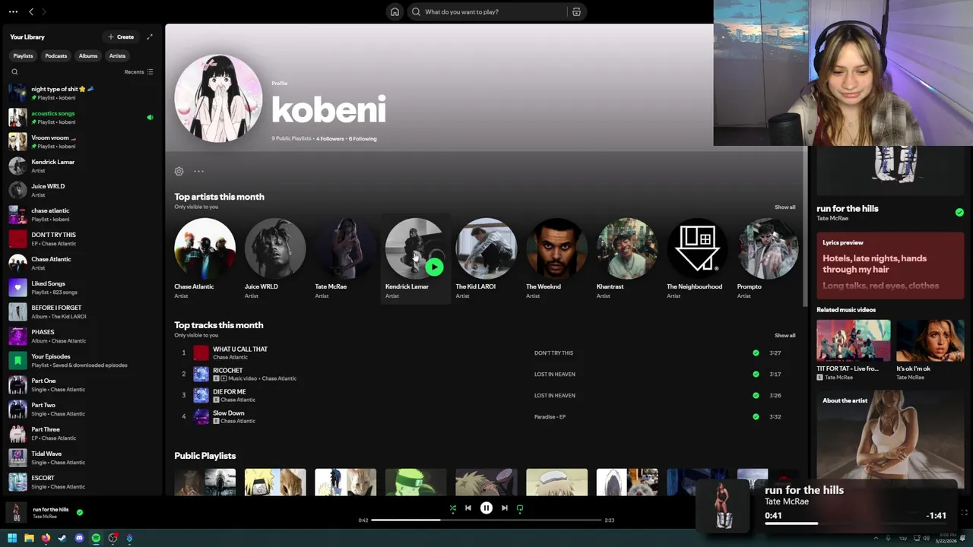Click the saved checkmark next to Slow Down
973x547 pixels.
pos(756,416)
